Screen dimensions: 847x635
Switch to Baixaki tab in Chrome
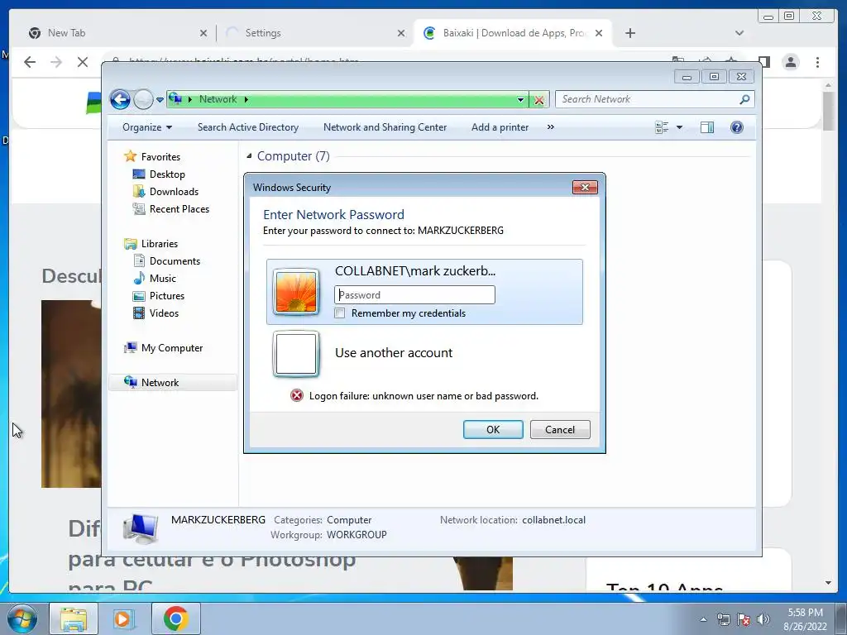(x=512, y=33)
